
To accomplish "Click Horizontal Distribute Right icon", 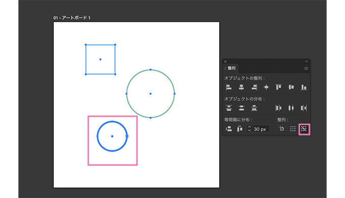I will click(x=303, y=108).
